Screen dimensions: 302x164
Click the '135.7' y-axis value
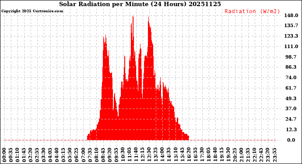coord(291,25)
